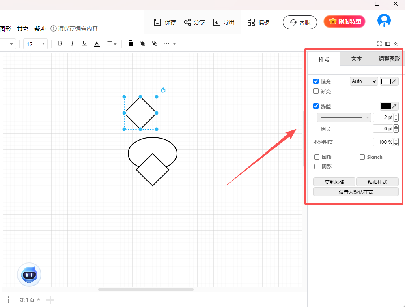
Task: Click the 设置为默认样式 button
Action: point(355,192)
